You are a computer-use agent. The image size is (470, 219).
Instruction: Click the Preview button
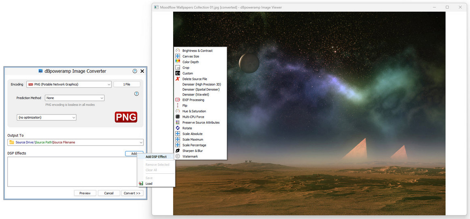(x=85, y=193)
